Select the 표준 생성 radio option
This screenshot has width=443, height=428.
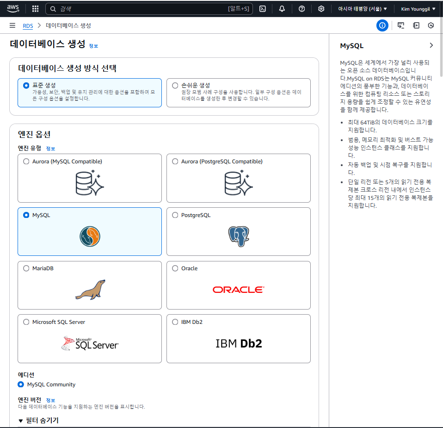[x=26, y=86]
